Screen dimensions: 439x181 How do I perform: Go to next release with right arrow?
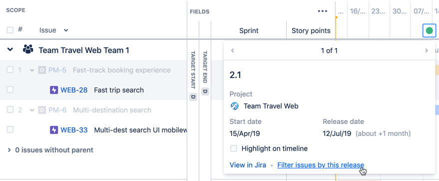click(427, 50)
